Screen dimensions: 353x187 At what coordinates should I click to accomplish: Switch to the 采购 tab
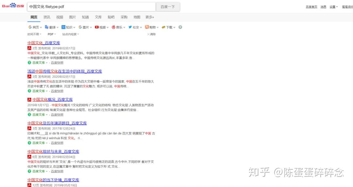pos(124,17)
